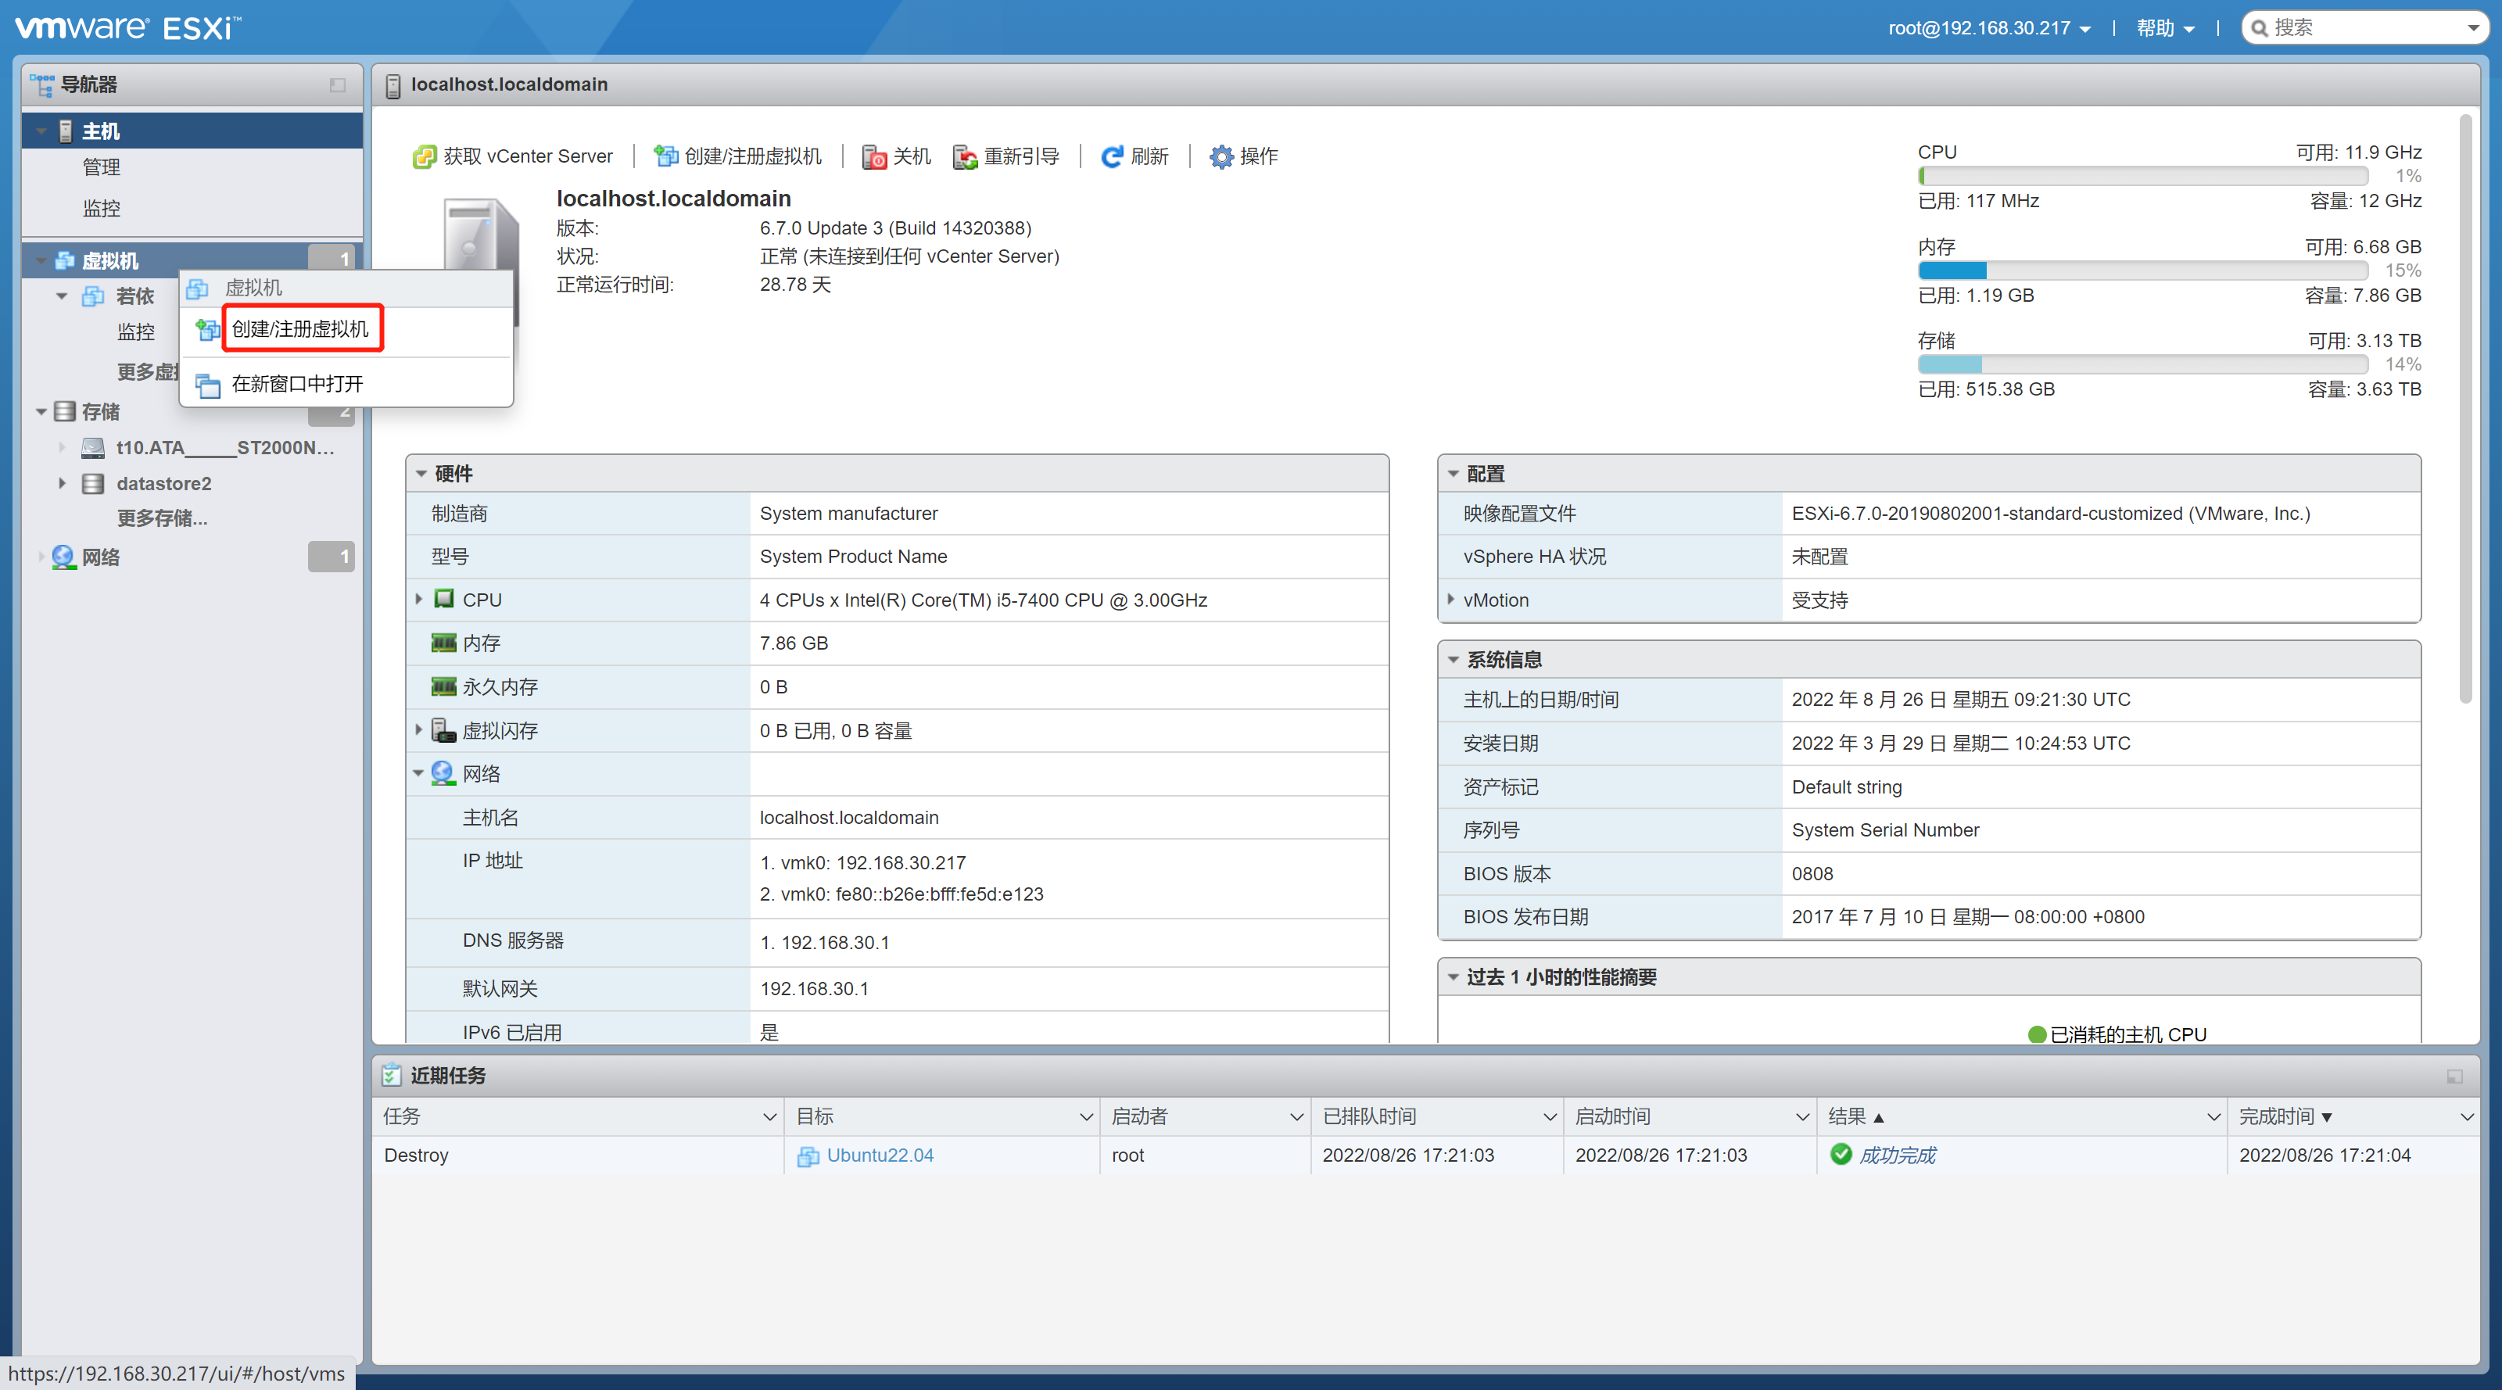Open the Ubuntu22.04 target link
This screenshot has width=2502, height=1390.
click(879, 1155)
